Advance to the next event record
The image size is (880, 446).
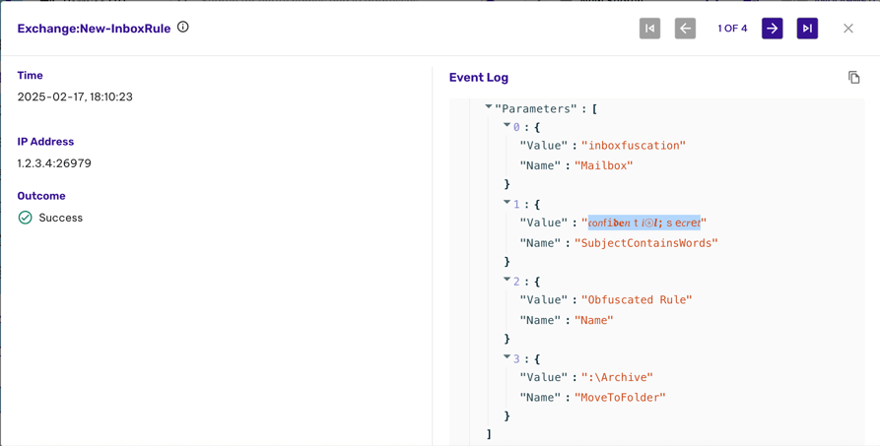click(773, 29)
